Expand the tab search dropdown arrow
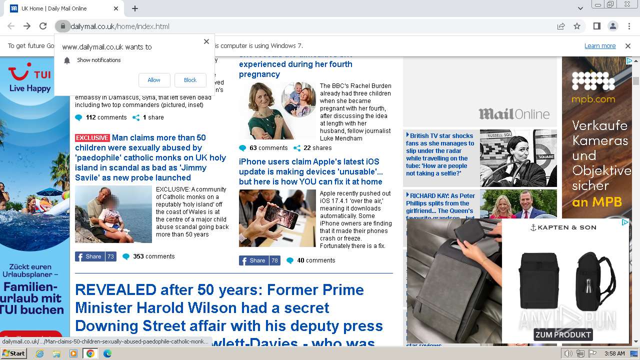This screenshot has height=360, width=640. click(x=580, y=8)
